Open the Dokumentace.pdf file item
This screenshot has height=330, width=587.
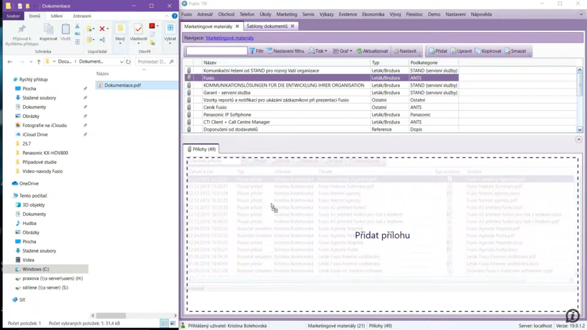click(122, 85)
